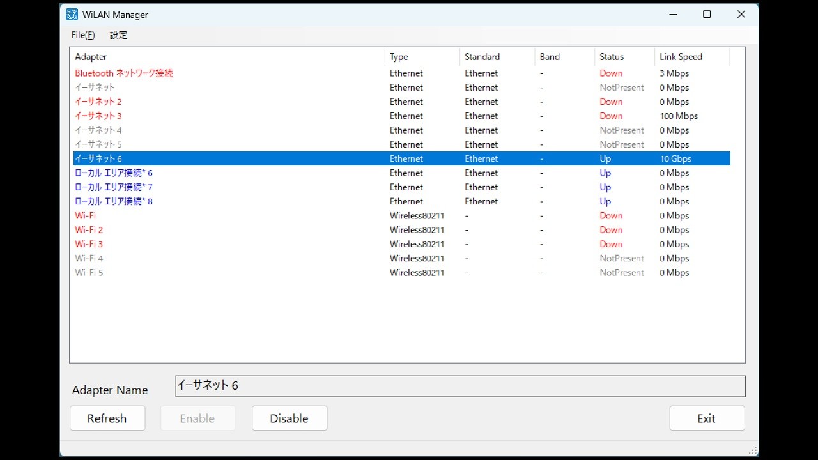Open the 設定 menu
The height and width of the screenshot is (460, 818).
(x=118, y=35)
